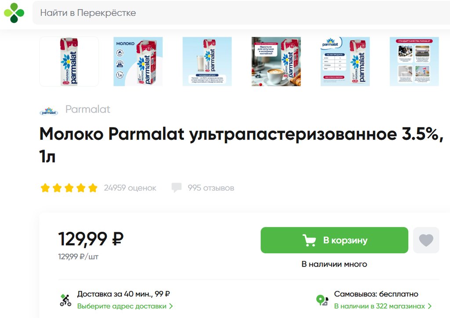Image resolution: width=450 pixels, height=318 pixels.
Task: Expand "Выберите адрес доставки" link
Action: pyautogui.click(x=125, y=306)
